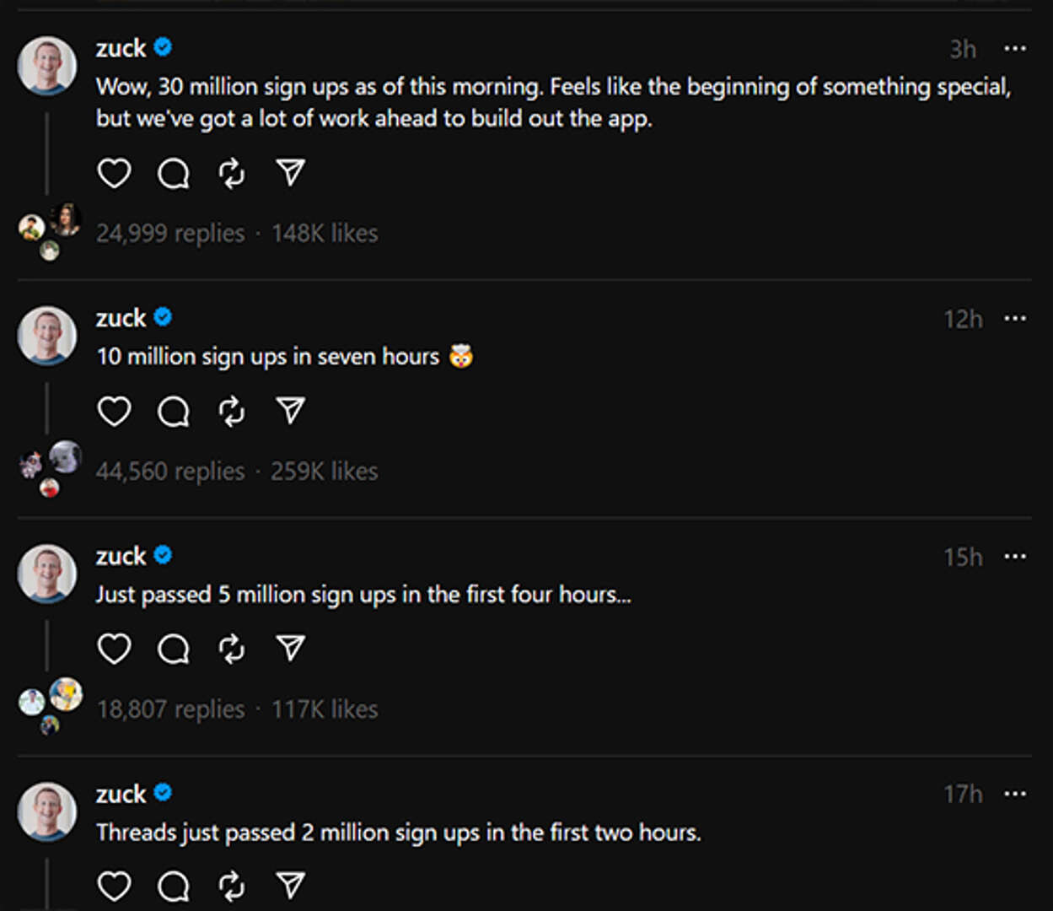This screenshot has height=911, width=1053.
Task: Like the 5 million sign ups post
Action: (x=114, y=650)
